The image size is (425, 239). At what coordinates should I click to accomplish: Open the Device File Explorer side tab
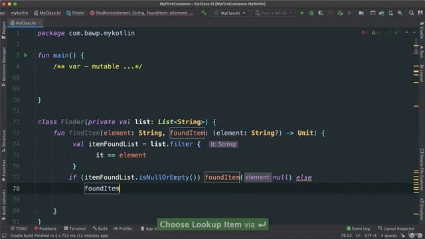point(422,169)
